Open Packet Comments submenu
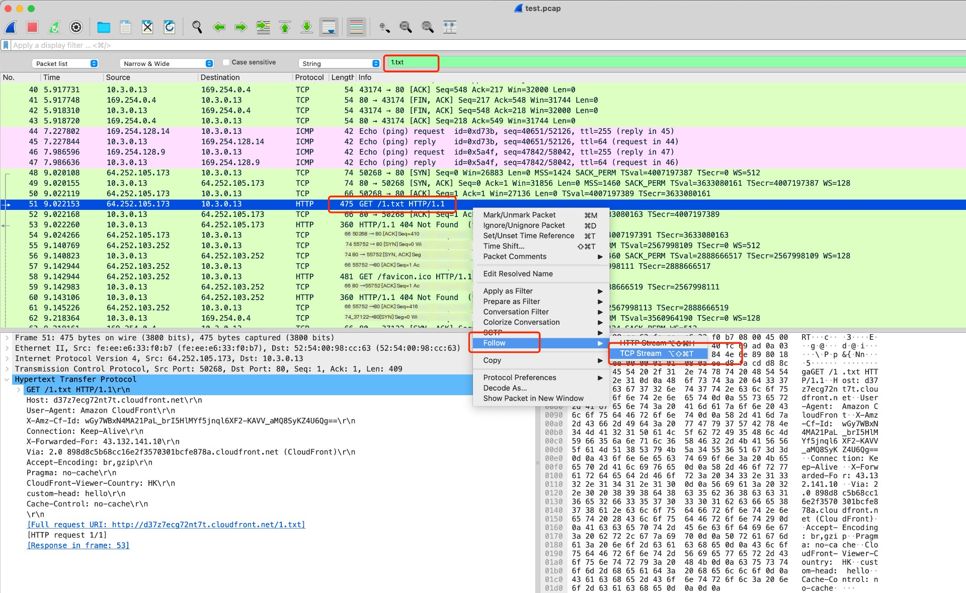The image size is (966, 593). click(541, 257)
